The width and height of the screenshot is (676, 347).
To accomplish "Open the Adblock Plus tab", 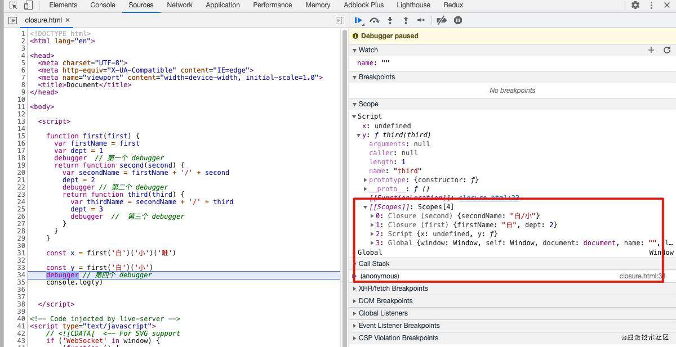I will pos(364,5).
